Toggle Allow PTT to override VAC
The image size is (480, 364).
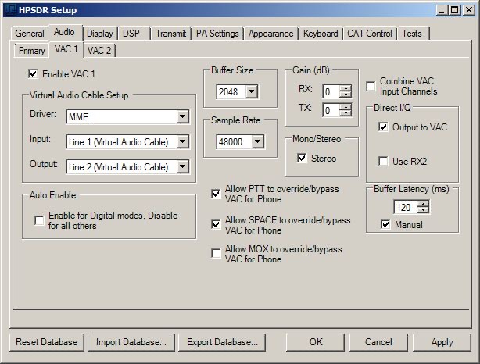[216, 194]
